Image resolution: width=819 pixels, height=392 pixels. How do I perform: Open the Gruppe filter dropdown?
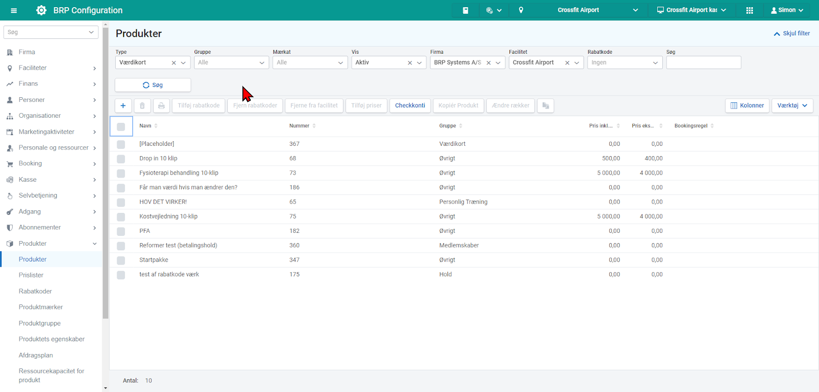coord(231,62)
